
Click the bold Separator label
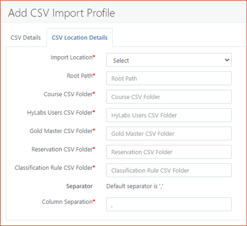pyautogui.click(x=79, y=186)
